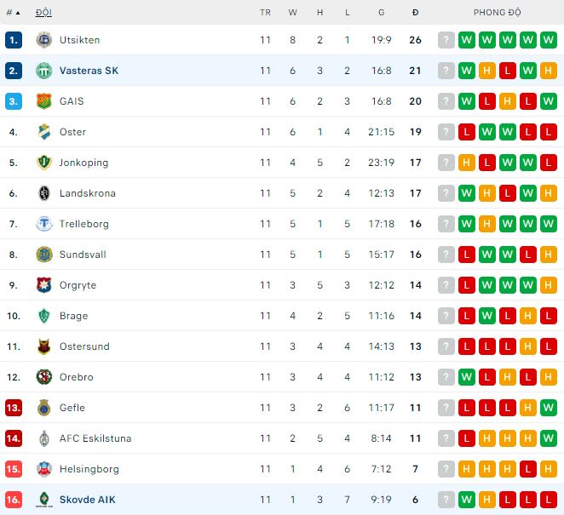Click the red 16 position badge
Viewport: 564px width, 515px height.
click(13, 500)
